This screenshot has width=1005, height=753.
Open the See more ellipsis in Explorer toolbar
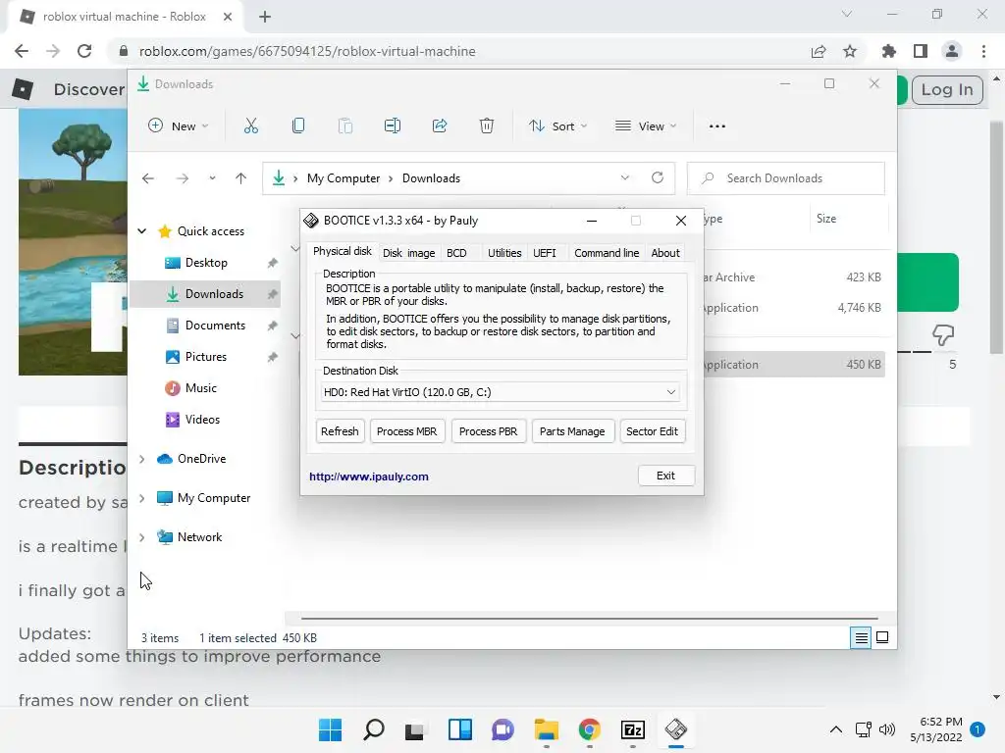(x=717, y=126)
